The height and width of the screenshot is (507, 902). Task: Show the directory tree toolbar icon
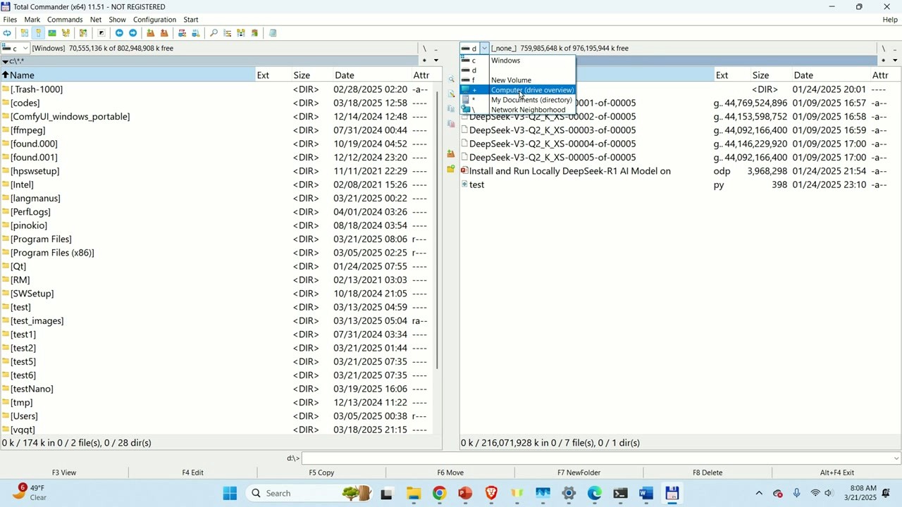[66, 33]
